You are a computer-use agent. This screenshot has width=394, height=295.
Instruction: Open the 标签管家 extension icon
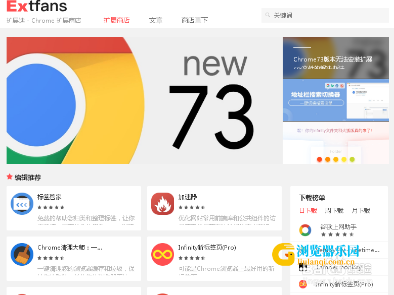pyautogui.click(x=22, y=204)
